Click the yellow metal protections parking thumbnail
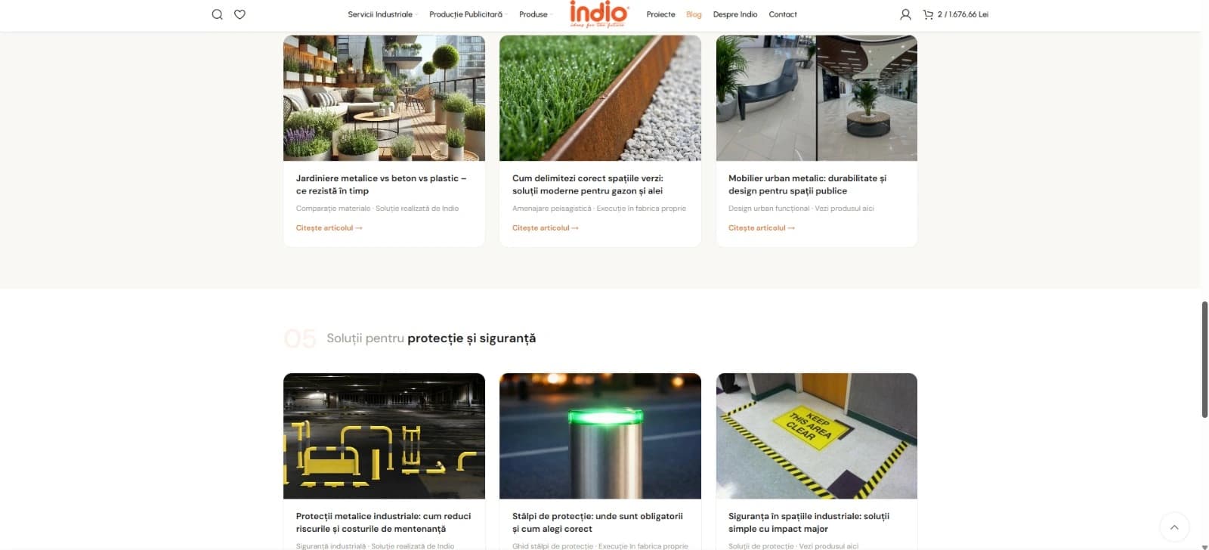Image resolution: width=1209 pixels, height=550 pixels. 384,436
